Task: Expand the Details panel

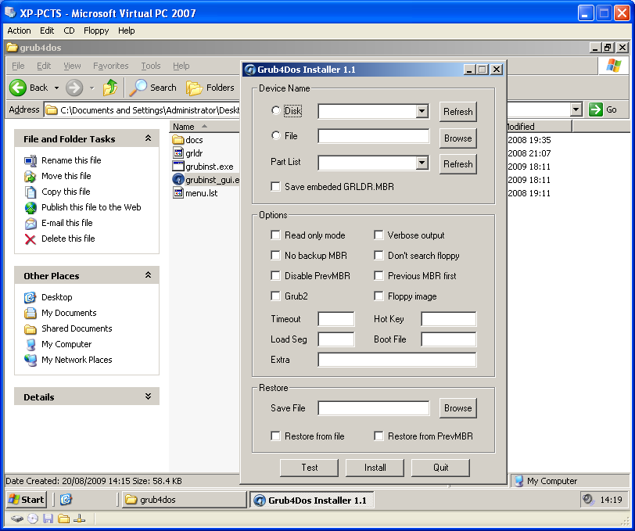Action: click(x=149, y=396)
